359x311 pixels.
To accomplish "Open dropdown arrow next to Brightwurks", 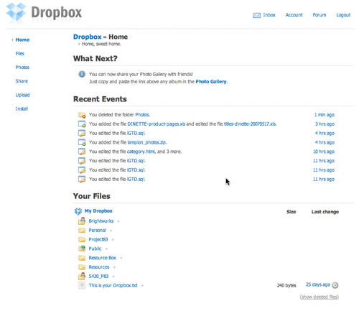I will click(x=118, y=221).
